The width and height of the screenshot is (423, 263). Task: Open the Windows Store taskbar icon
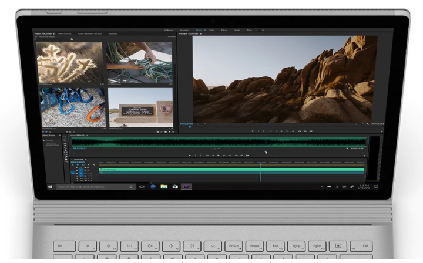[175, 187]
